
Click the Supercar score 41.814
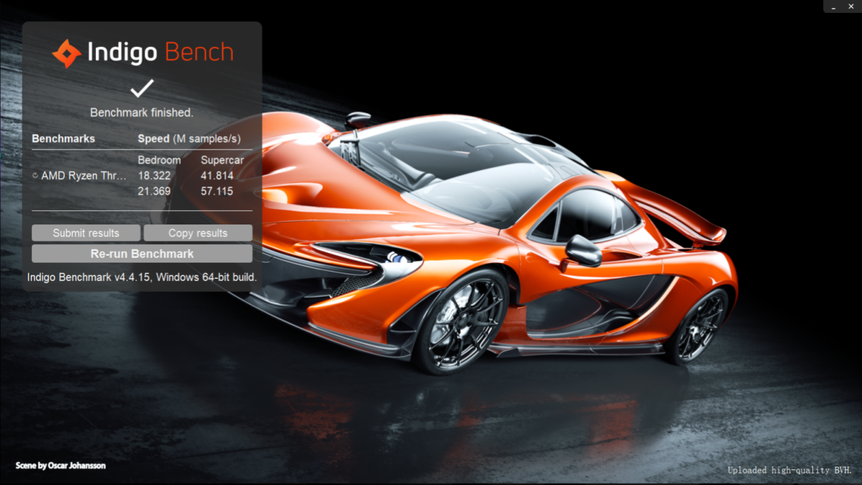[x=217, y=175]
